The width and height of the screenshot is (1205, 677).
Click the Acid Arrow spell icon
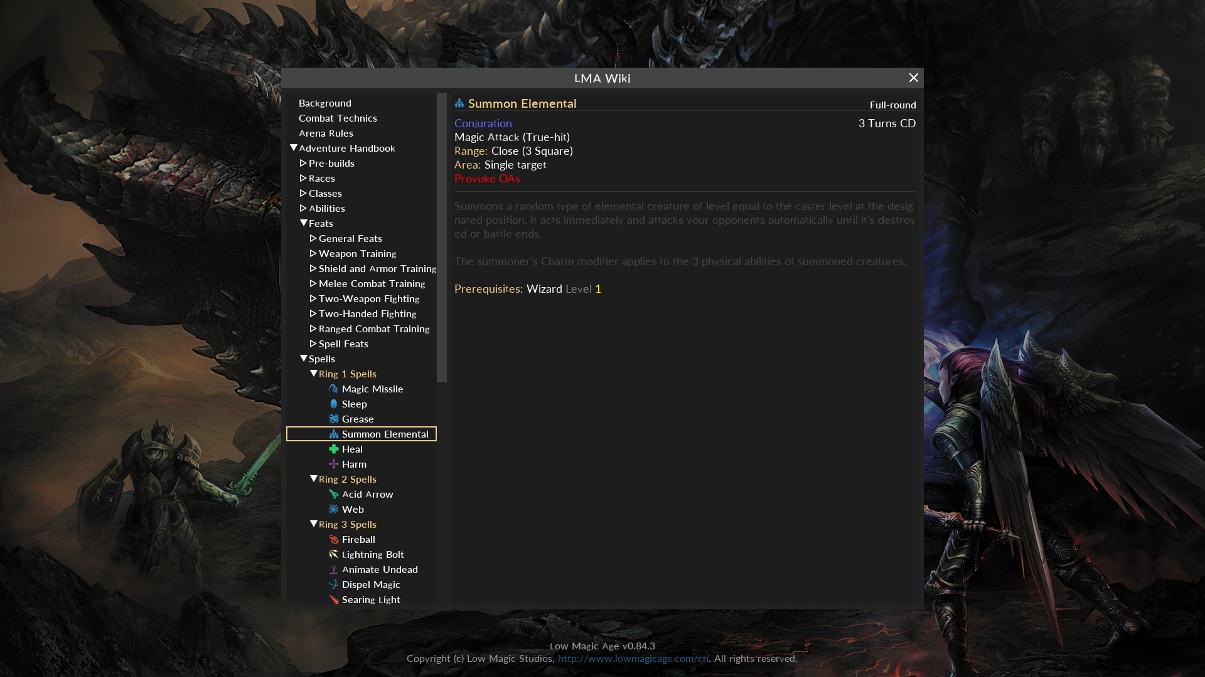pos(334,494)
